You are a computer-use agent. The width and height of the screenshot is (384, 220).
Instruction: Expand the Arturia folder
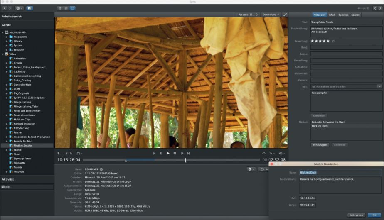[x=7, y=63]
